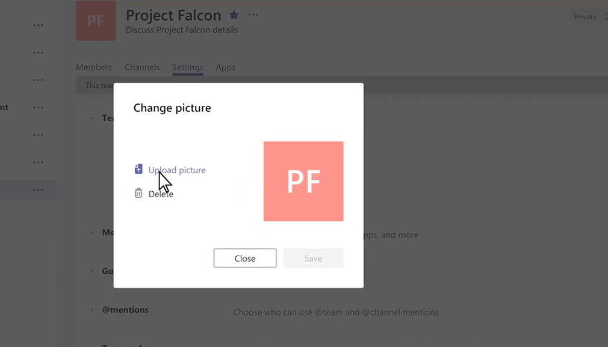The height and width of the screenshot is (347, 608).
Task: Click the Delete trash icon
Action: [x=139, y=192]
